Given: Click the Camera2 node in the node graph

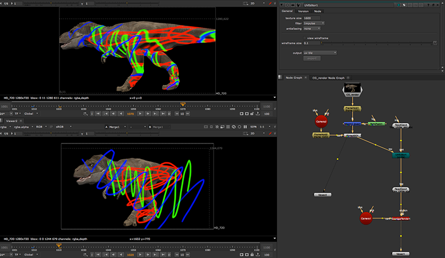Looking at the screenshot, I should 321,120.
